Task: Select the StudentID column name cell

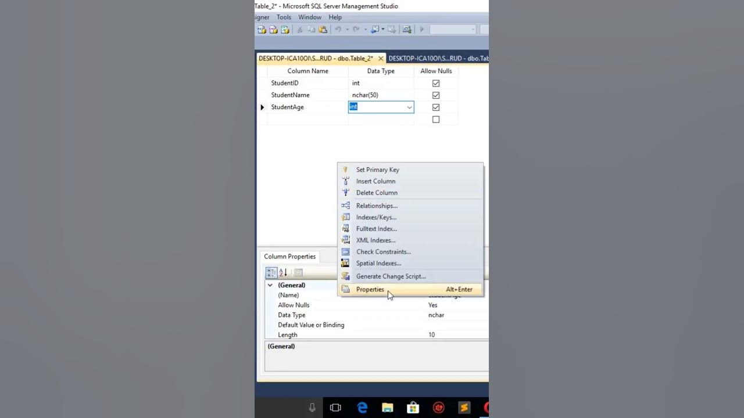Action: click(x=307, y=83)
